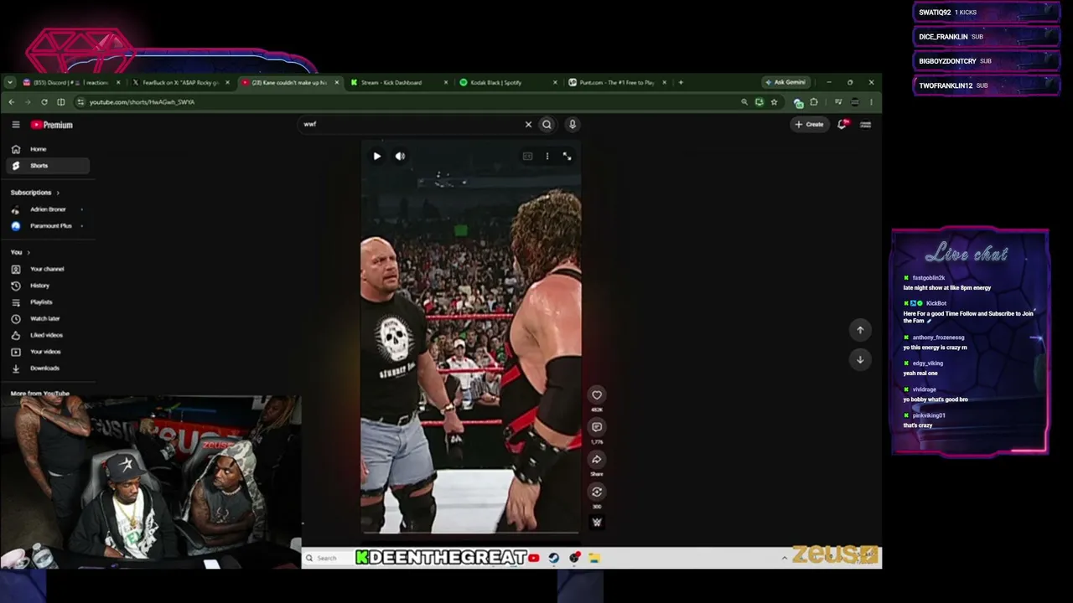Reload the YouTube page

[x=44, y=102]
